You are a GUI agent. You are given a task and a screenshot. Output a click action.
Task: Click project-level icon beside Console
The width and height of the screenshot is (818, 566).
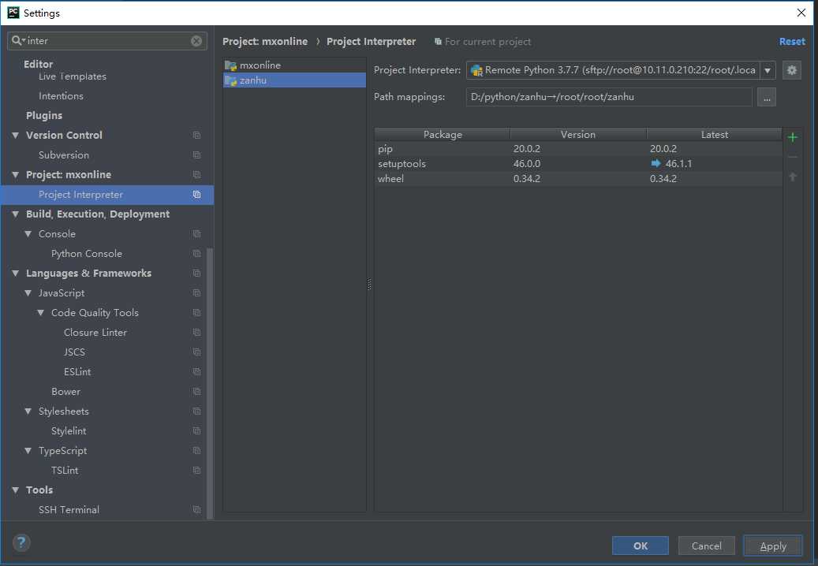click(196, 234)
